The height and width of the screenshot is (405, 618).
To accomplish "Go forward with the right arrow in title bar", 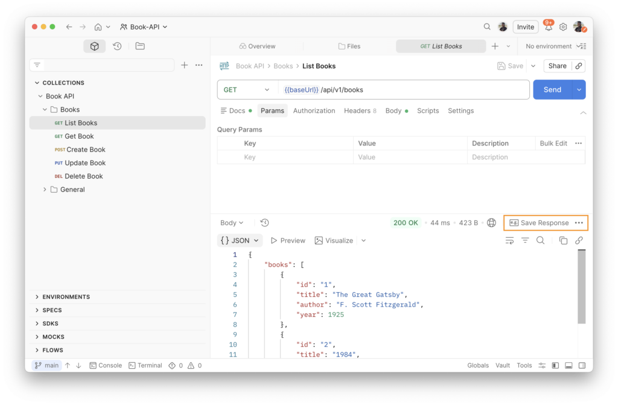I will pyautogui.click(x=82, y=27).
